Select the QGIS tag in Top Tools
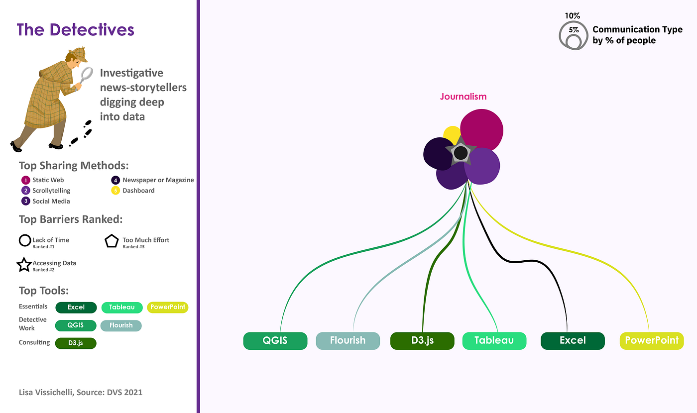The height and width of the screenshot is (413, 697). (x=76, y=325)
